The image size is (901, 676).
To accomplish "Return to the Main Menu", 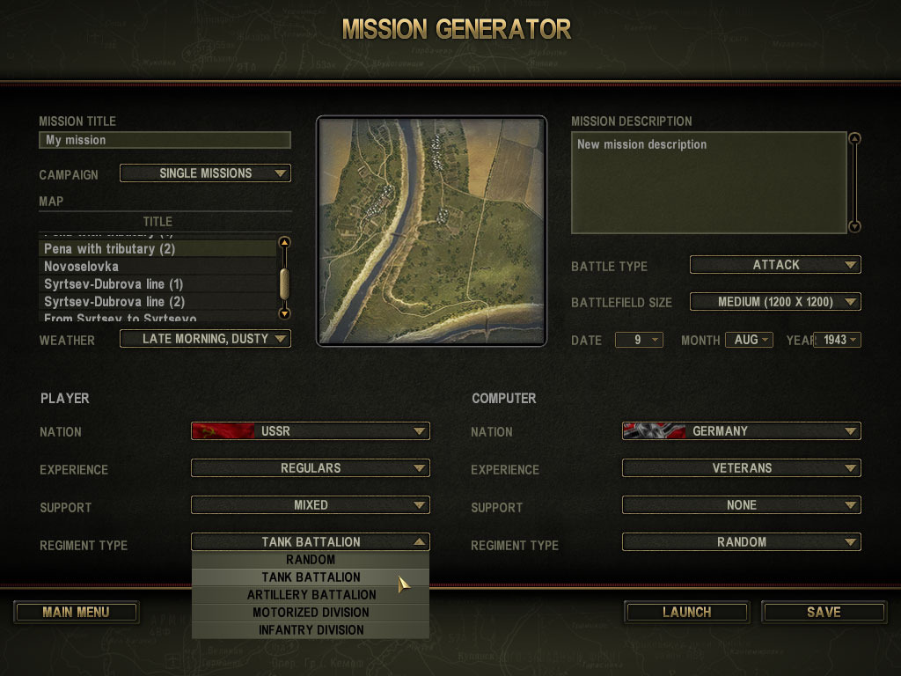I will 76,613.
